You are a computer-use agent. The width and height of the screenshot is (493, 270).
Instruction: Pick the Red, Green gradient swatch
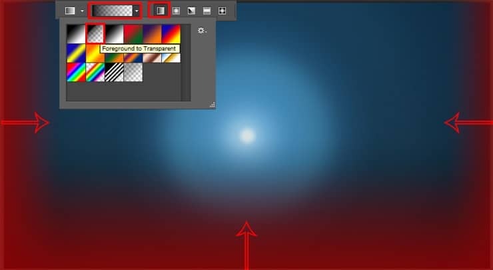click(133, 34)
